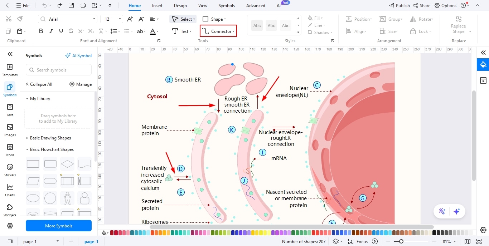Switch to the Design tab

tap(180, 6)
